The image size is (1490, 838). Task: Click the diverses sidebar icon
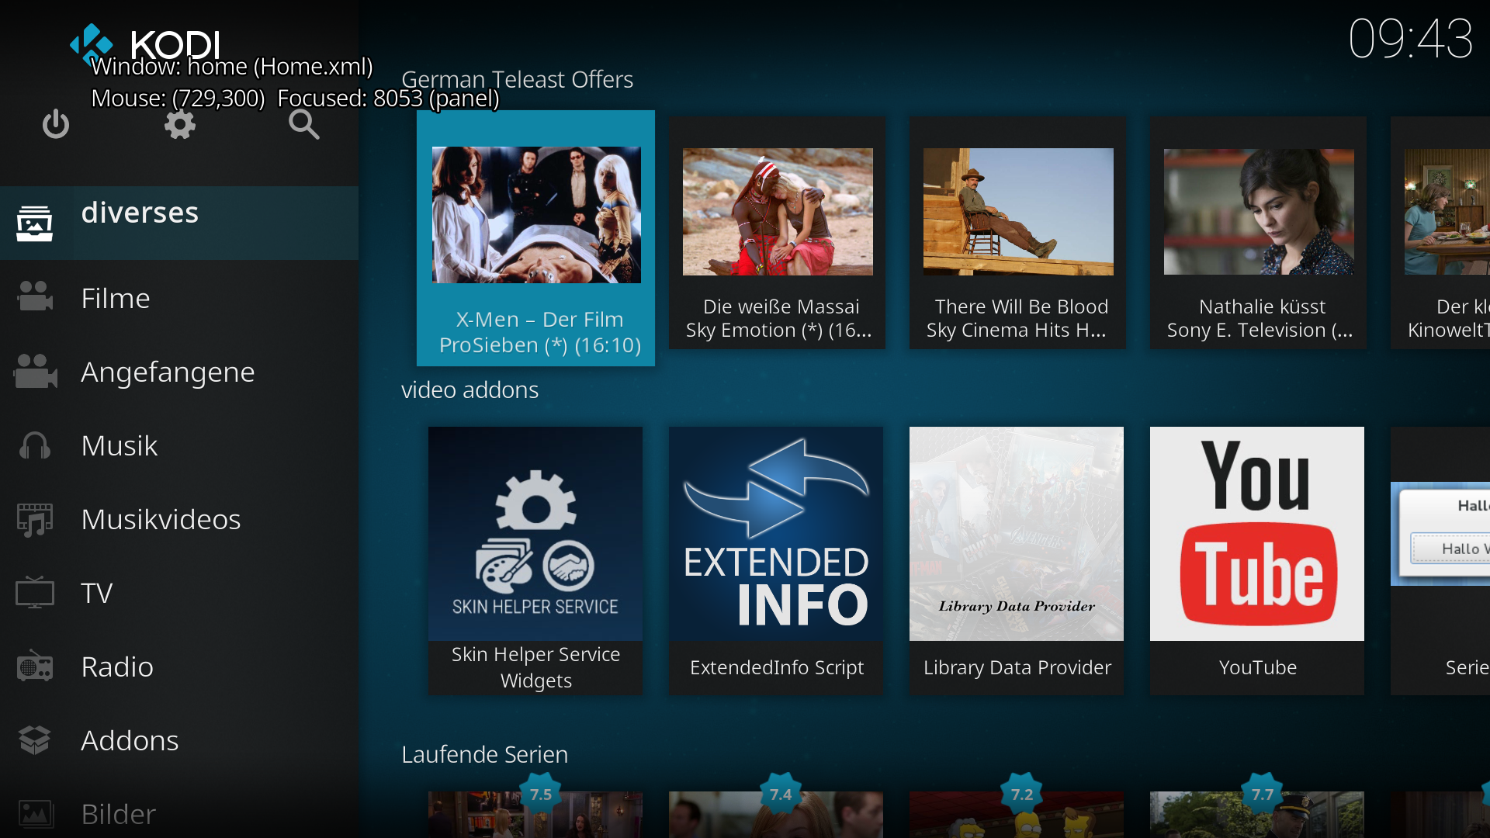tap(35, 223)
